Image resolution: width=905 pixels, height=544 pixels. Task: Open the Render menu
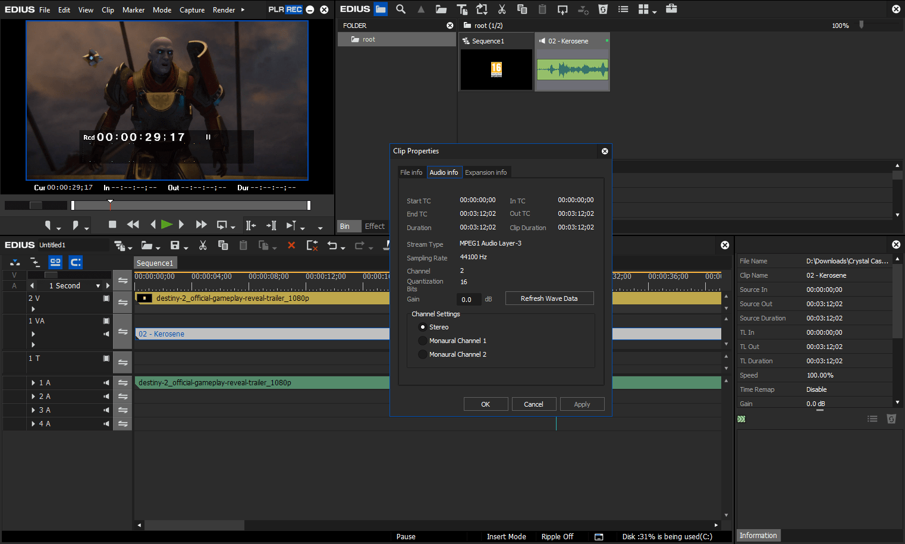coord(224,10)
